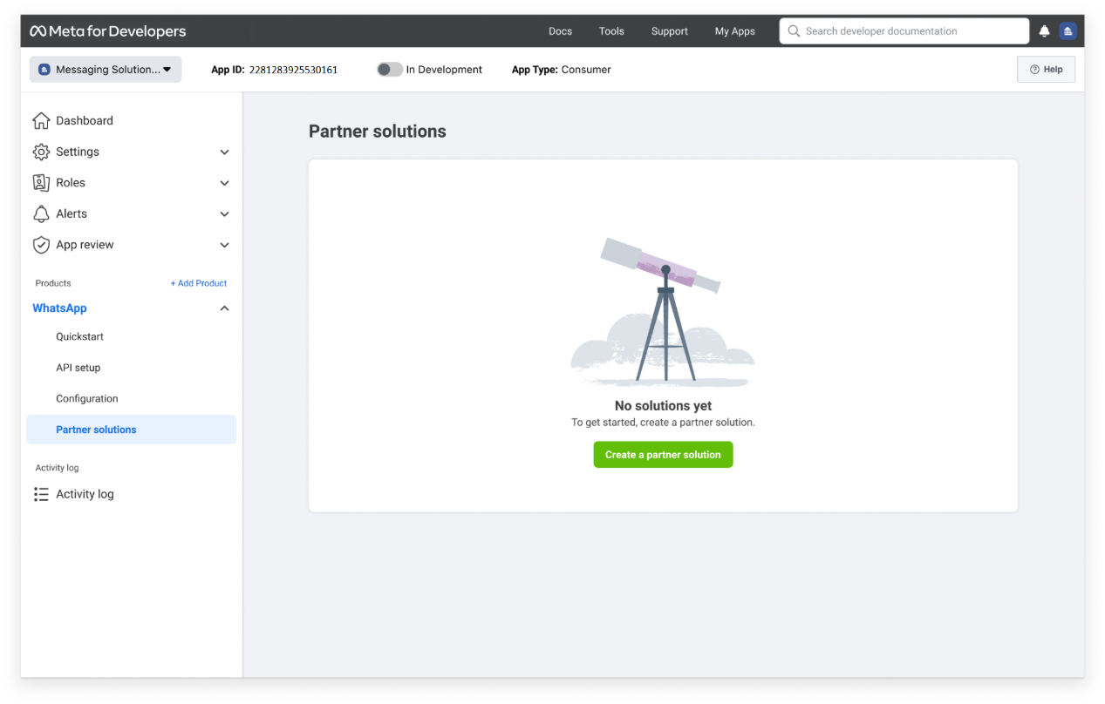This screenshot has height=704, width=1105.
Task: Click the Roles badge icon
Action: pos(41,183)
